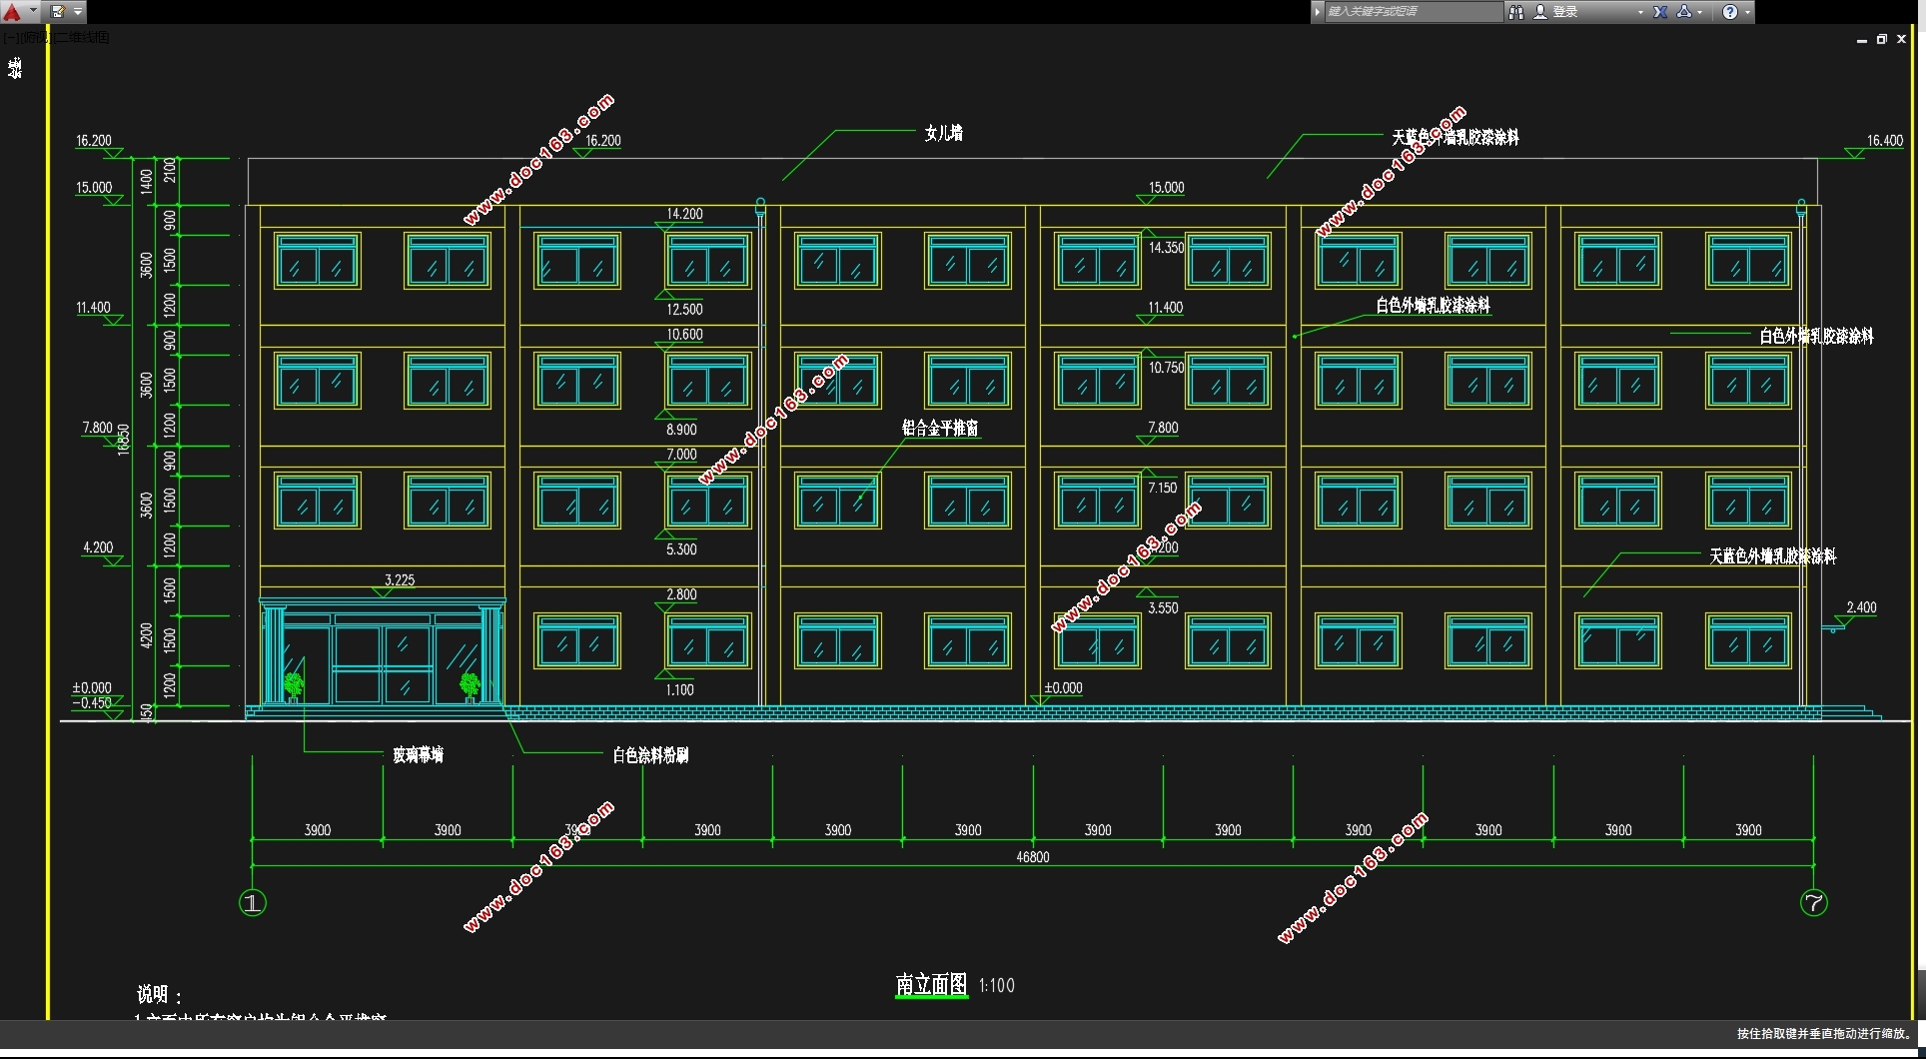Click the 登录 sign-in user button
The height and width of the screenshot is (1059, 1926).
[1556, 12]
